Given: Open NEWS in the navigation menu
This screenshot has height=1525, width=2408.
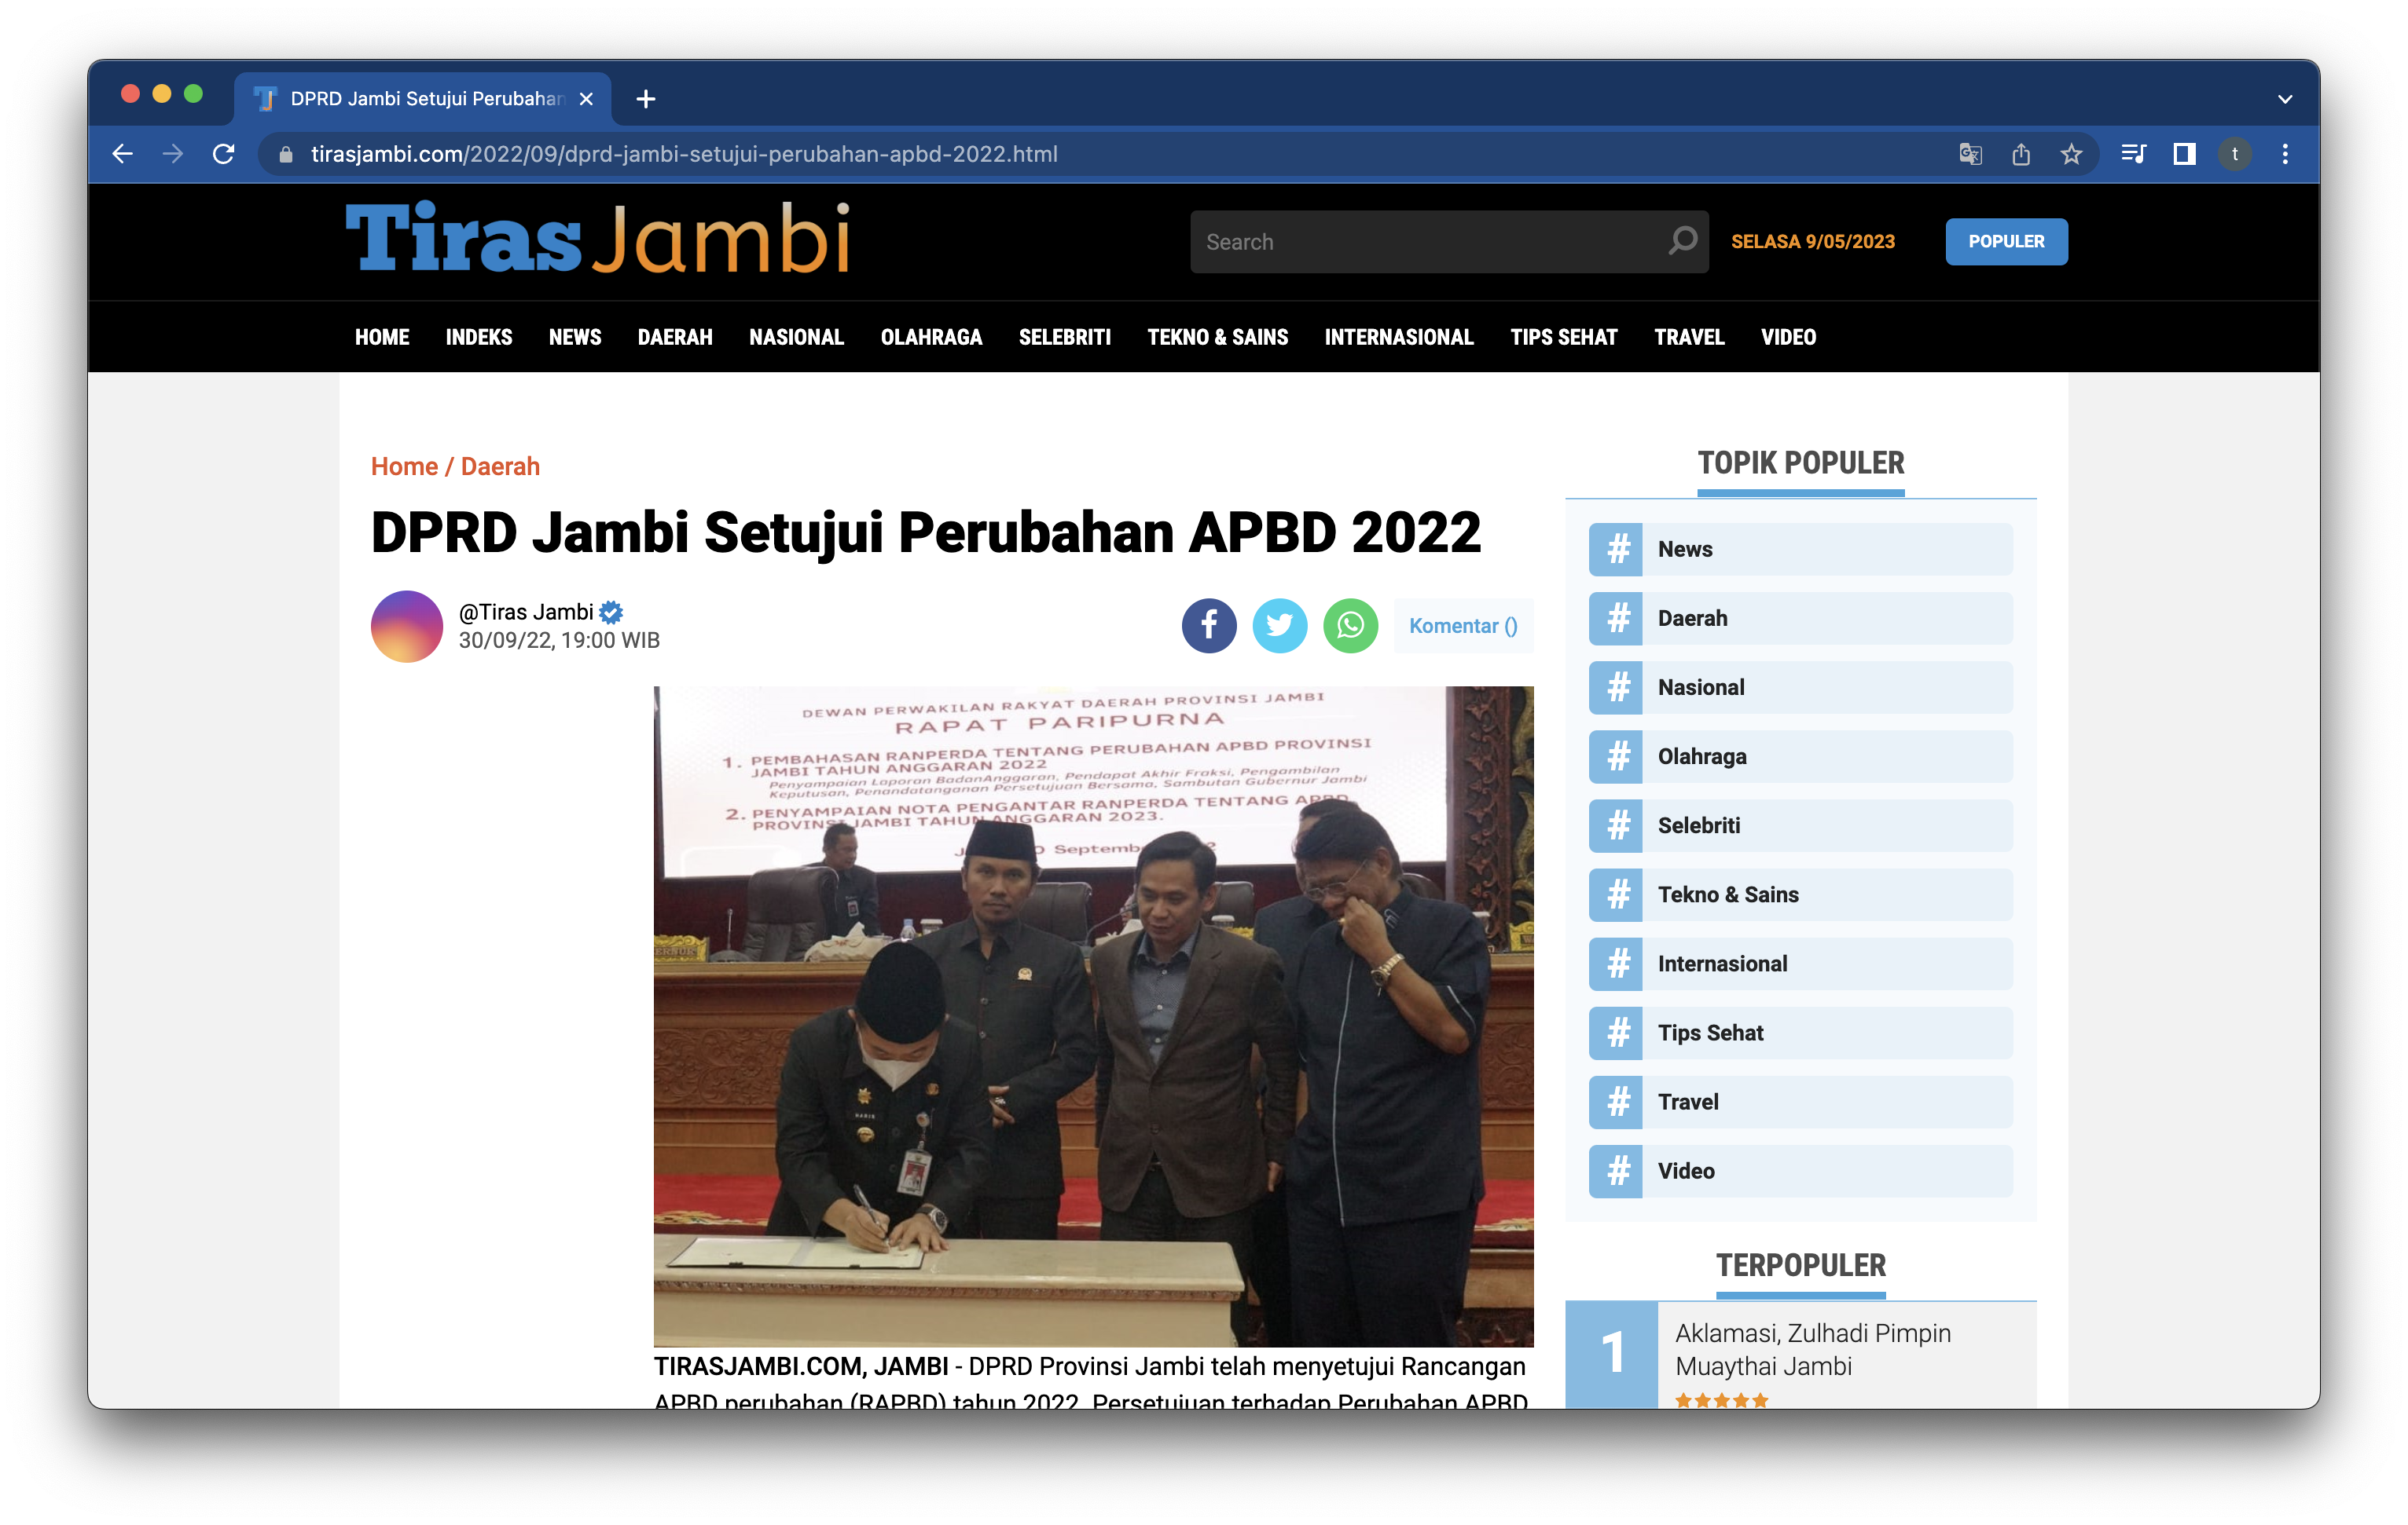Looking at the screenshot, I should click(575, 337).
